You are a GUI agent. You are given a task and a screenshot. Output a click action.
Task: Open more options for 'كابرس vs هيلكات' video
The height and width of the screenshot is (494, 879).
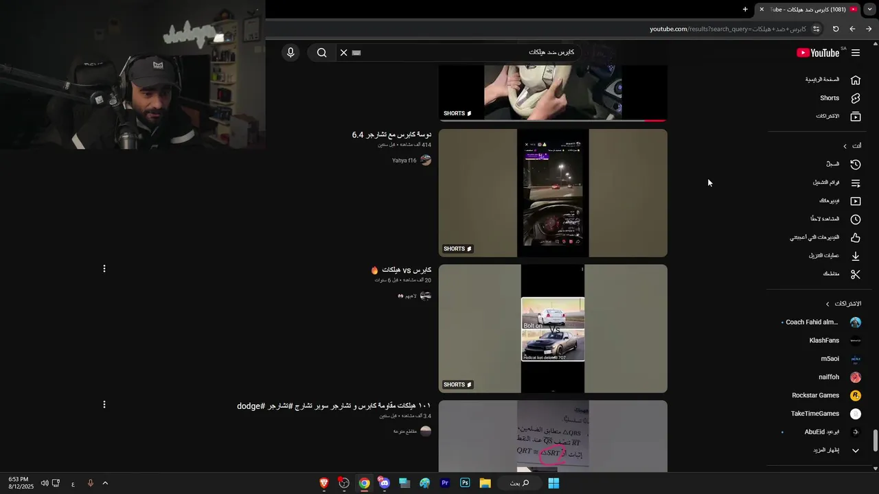click(x=104, y=269)
